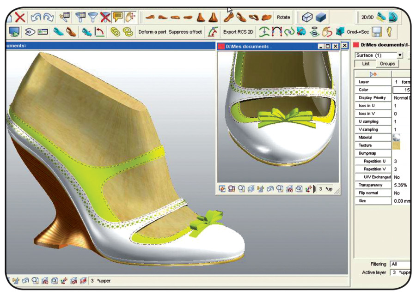Click the red X delete icon
This screenshot has height=296, width=416.
pos(20,18)
